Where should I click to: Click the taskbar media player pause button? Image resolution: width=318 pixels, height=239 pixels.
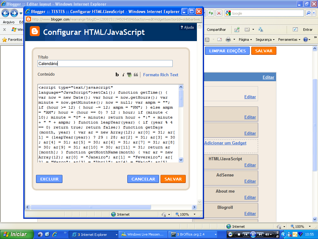(253, 235)
